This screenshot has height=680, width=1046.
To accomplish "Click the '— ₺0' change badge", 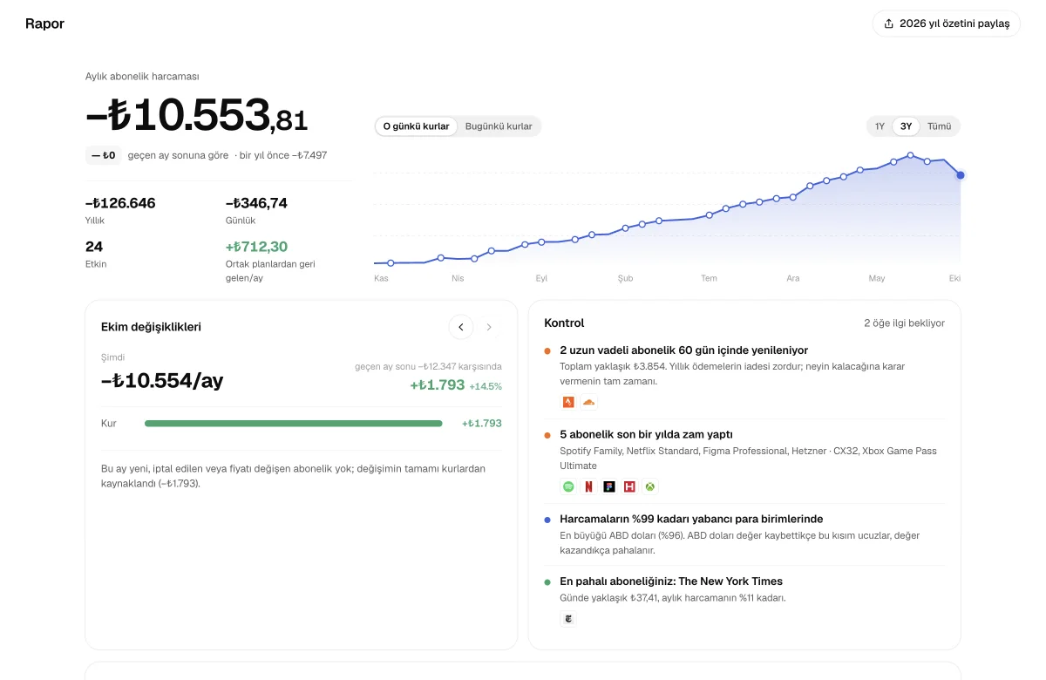I will pyautogui.click(x=104, y=155).
